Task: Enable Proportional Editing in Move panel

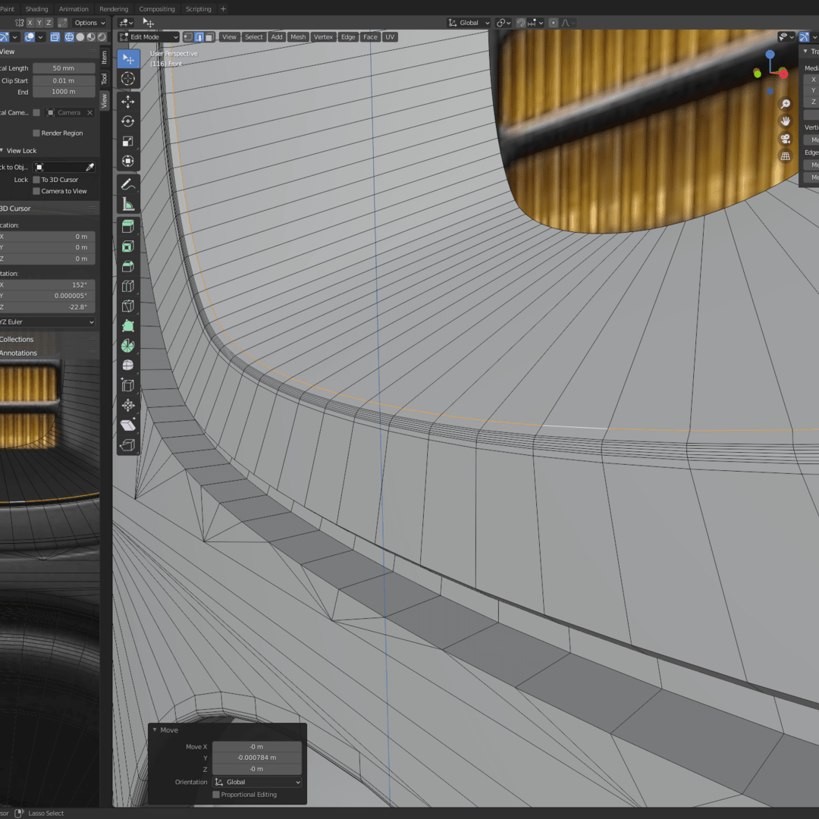Action: coord(216,795)
